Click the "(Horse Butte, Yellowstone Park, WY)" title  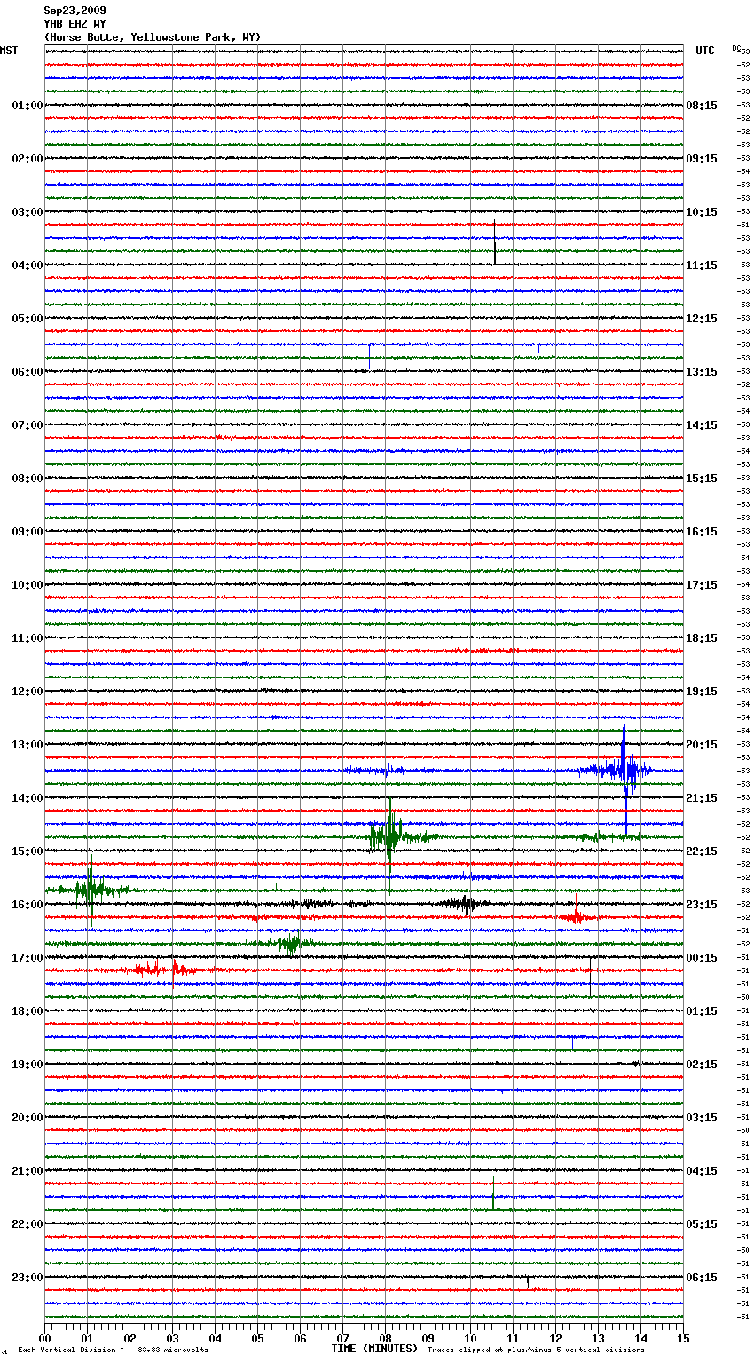tap(153, 37)
